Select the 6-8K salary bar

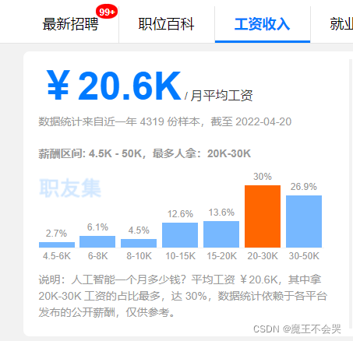point(97,241)
